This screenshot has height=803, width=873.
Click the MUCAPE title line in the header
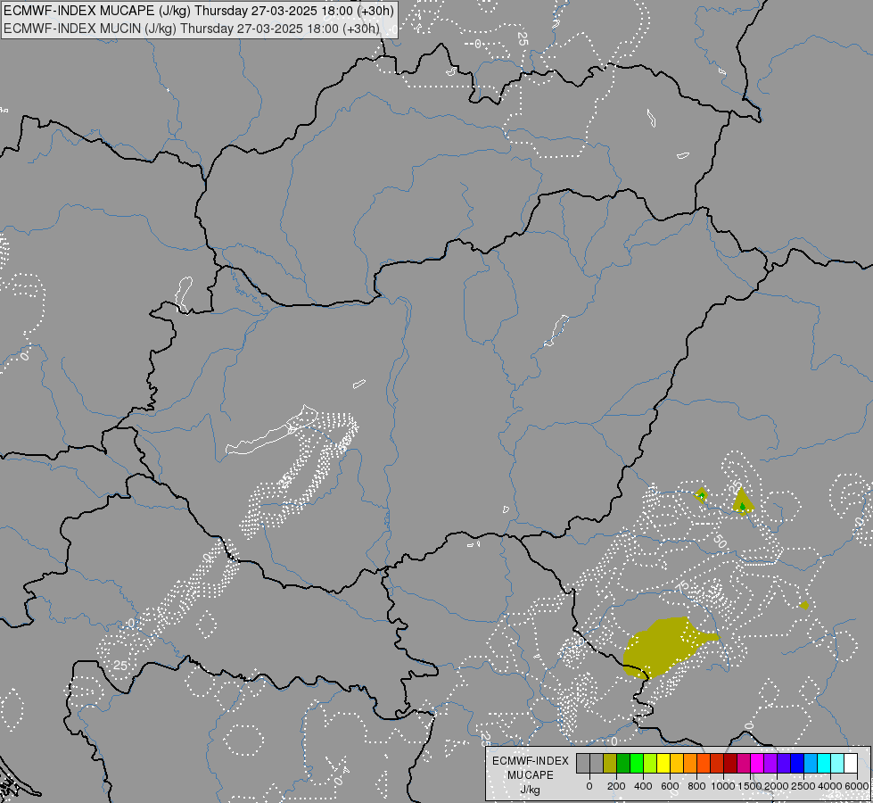199,11
